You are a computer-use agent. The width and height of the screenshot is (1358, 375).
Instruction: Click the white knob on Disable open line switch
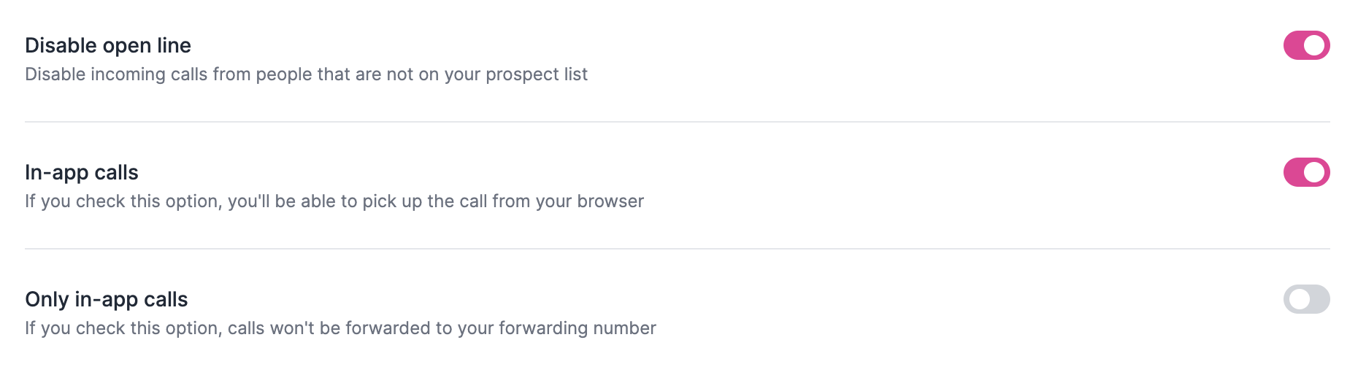(1314, 45)
